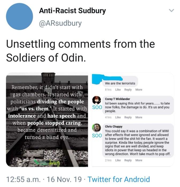180x187 pixels.
Task: Reply to Corey T Wicklander's comment
Action: [x=128, y=117]
